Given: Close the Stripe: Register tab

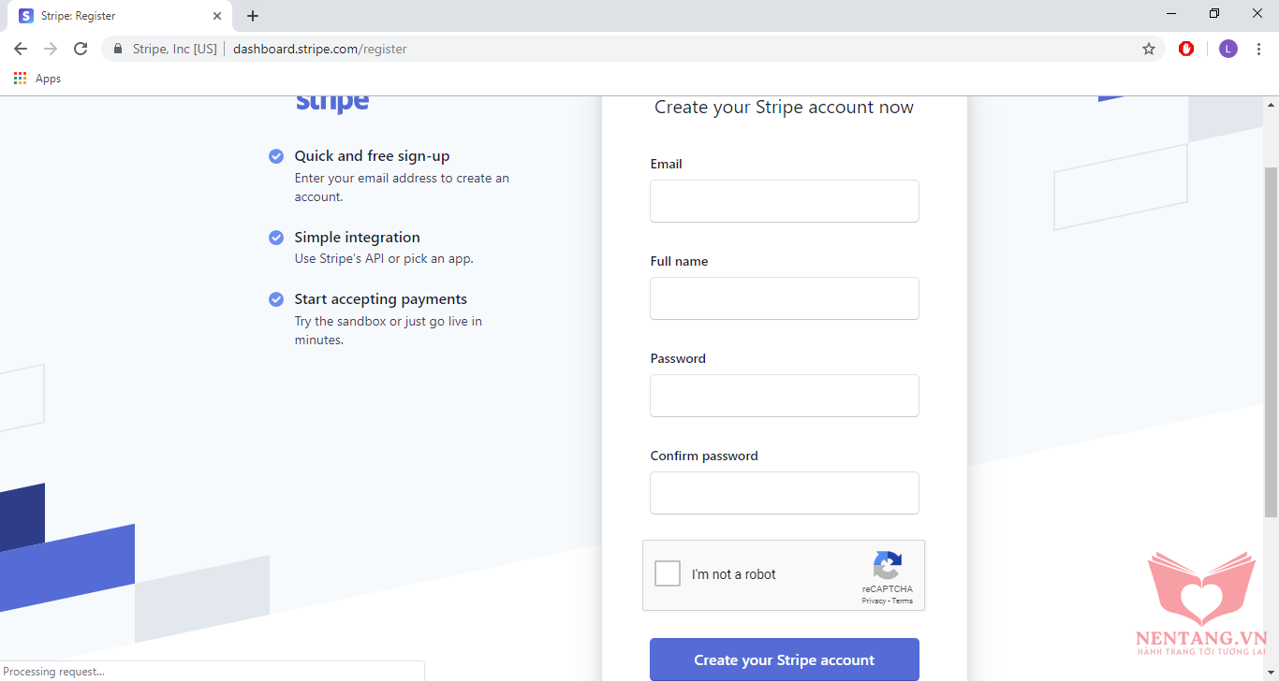Looking at the screenshot, I should click(217, 16).
